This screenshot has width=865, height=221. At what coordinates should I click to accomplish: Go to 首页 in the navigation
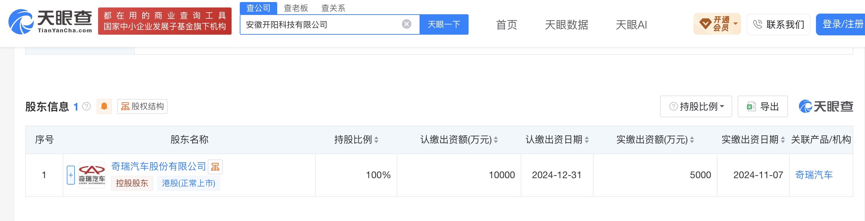tap(507, 24)
